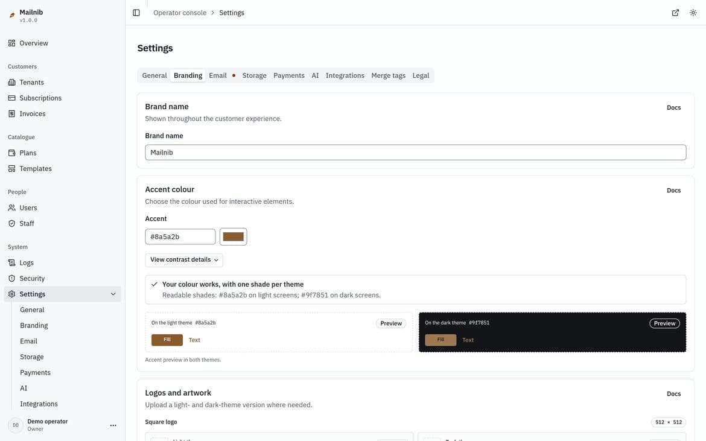Open the Merge tags tab

pyautogui.click(x=388, y=75)
